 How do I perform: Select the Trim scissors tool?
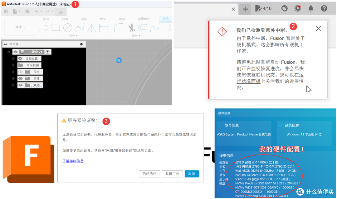pos(131,28)
